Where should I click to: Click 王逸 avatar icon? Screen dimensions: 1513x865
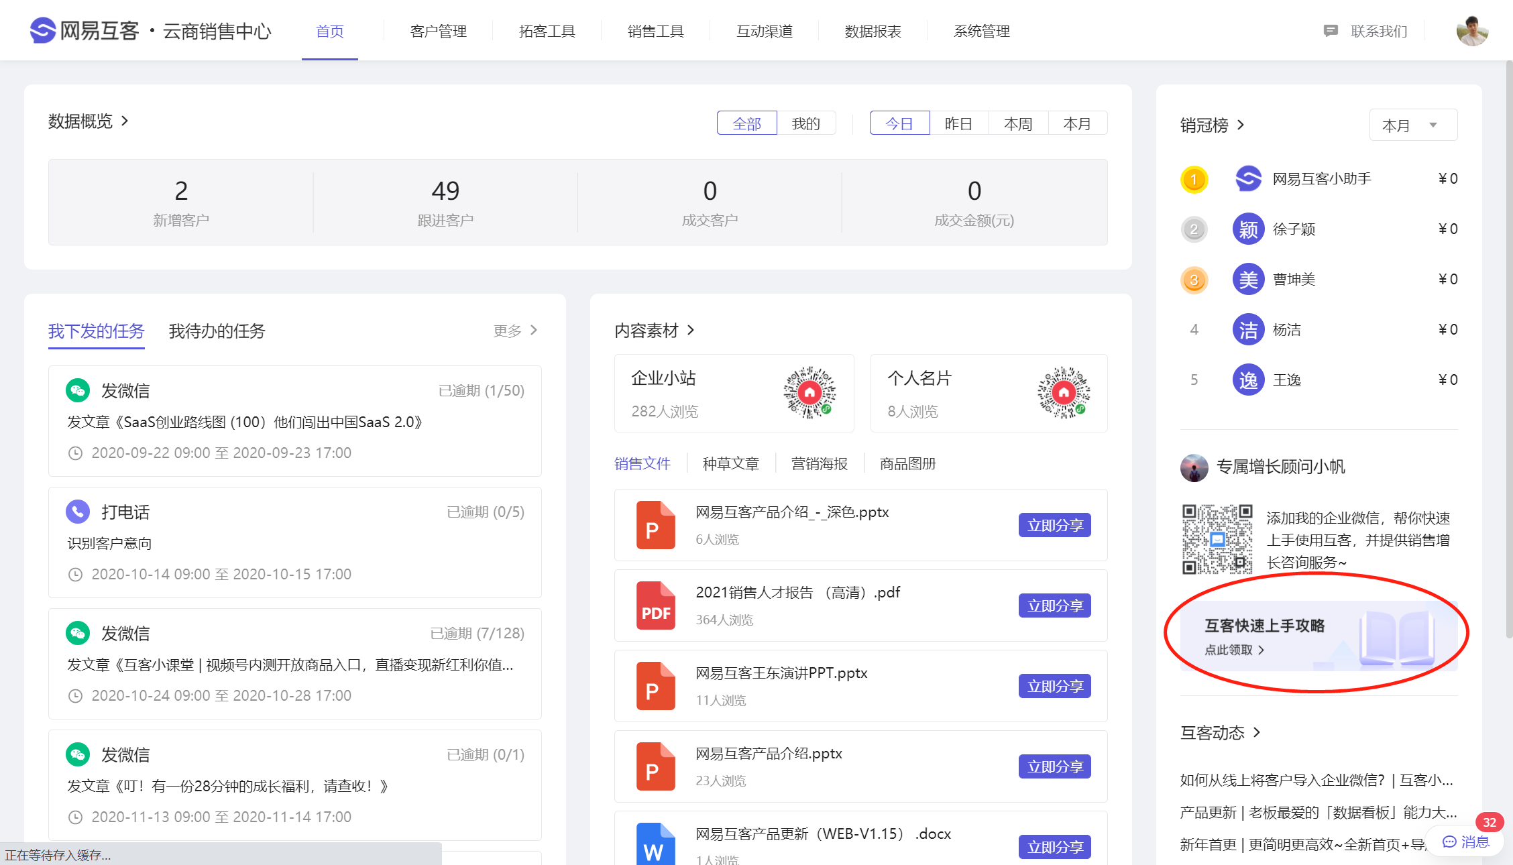[1248, 380]
